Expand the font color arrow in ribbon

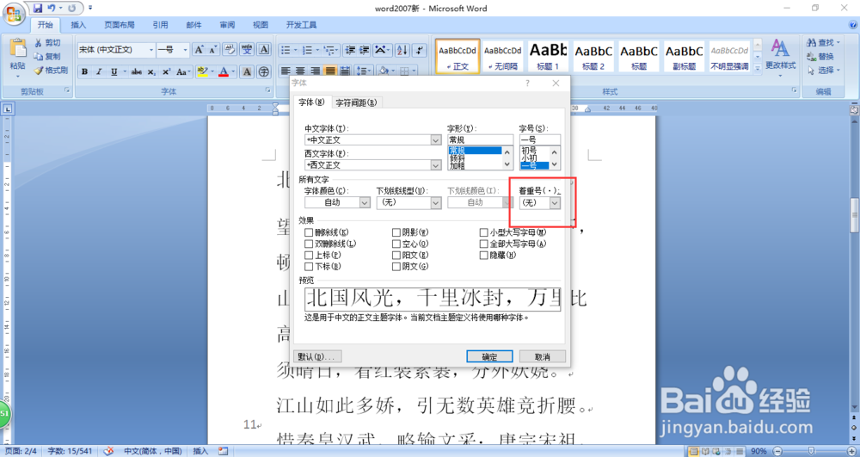233,72
